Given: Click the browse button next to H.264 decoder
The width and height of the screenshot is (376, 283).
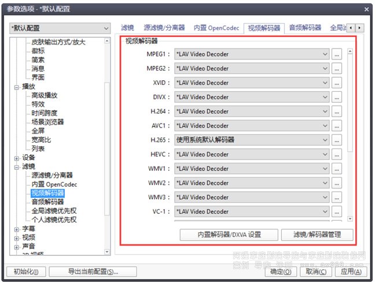Looking at the screenshot, I should pyautogui.click(x=337, y=111).
